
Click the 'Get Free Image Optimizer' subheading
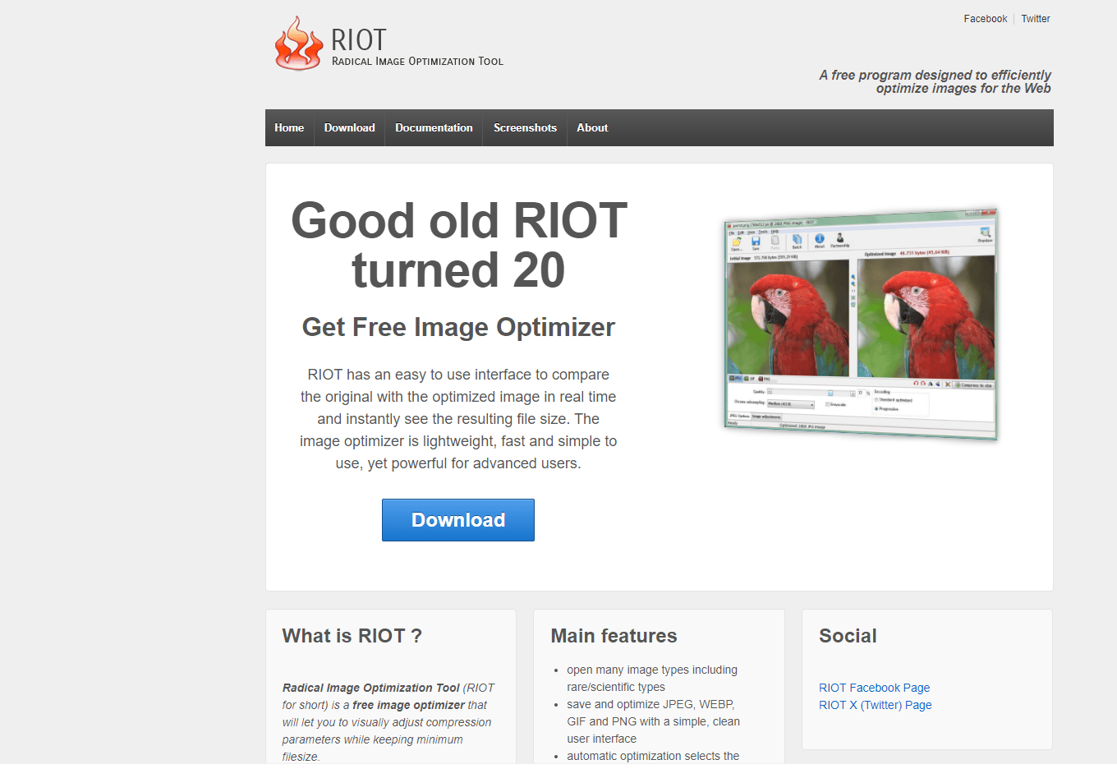click(458, 327)
